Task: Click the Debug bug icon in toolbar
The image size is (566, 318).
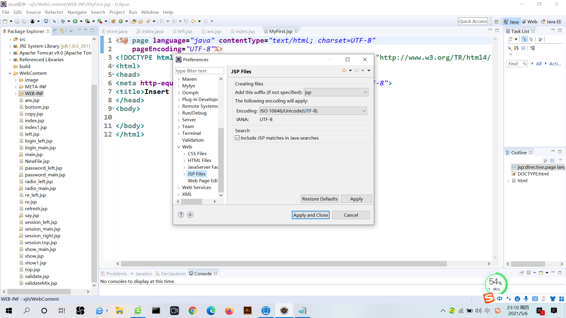Action: [63, 21]
